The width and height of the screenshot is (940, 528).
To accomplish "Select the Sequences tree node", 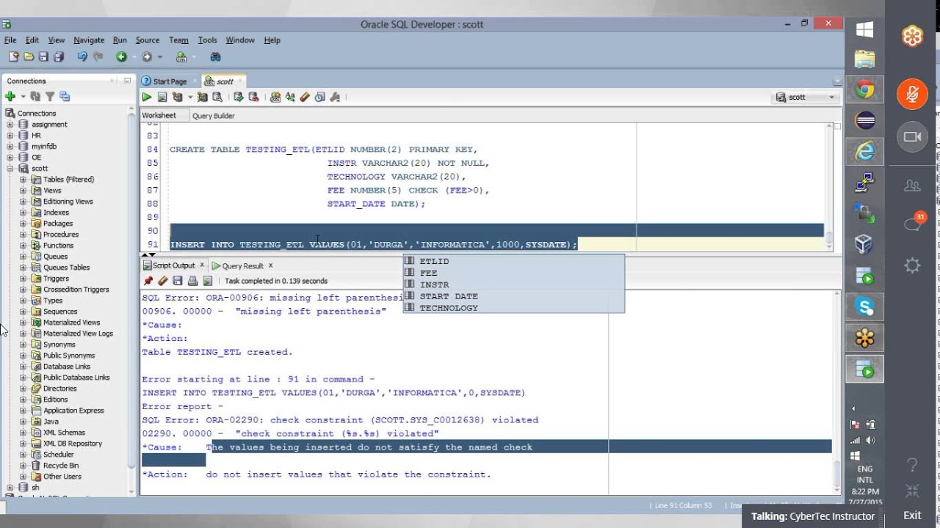I will click(60, 312).
